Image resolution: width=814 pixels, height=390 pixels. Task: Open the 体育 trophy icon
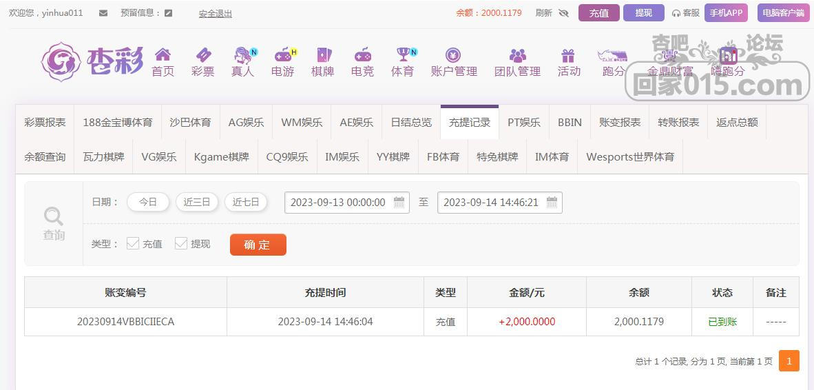[x=403, y=54]
